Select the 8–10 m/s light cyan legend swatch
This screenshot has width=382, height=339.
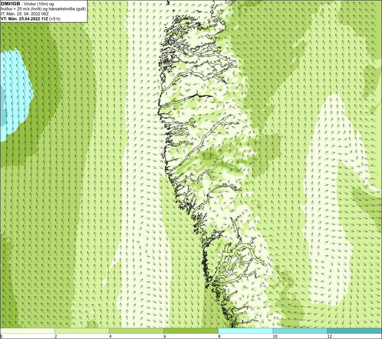pos(246,331)
